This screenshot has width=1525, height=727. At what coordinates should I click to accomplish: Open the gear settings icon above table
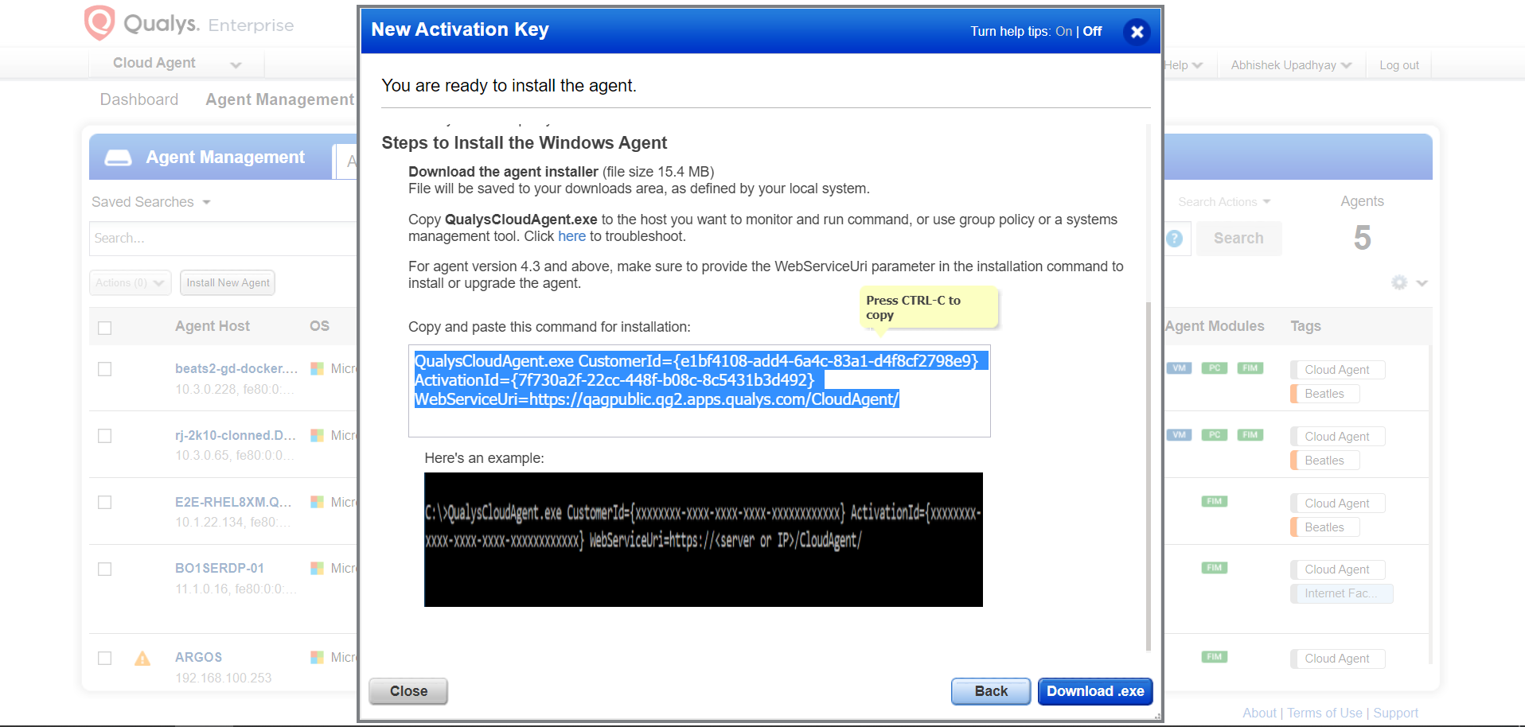click(x=1399, y=282)
